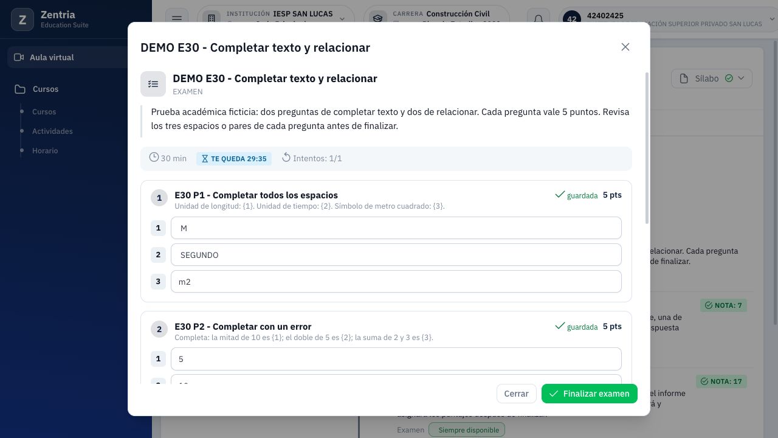Click the NOTA: 7 badge
The height and width of the screenshot is (438, 778).
click(723, 305)
